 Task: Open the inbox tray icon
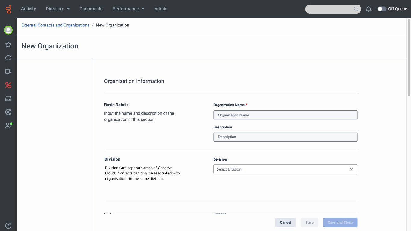pos(8,99)
